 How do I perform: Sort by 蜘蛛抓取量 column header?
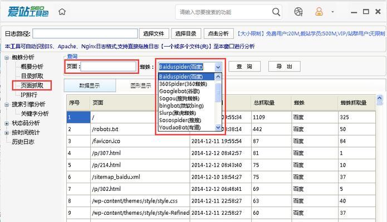[x=357, y=103]
